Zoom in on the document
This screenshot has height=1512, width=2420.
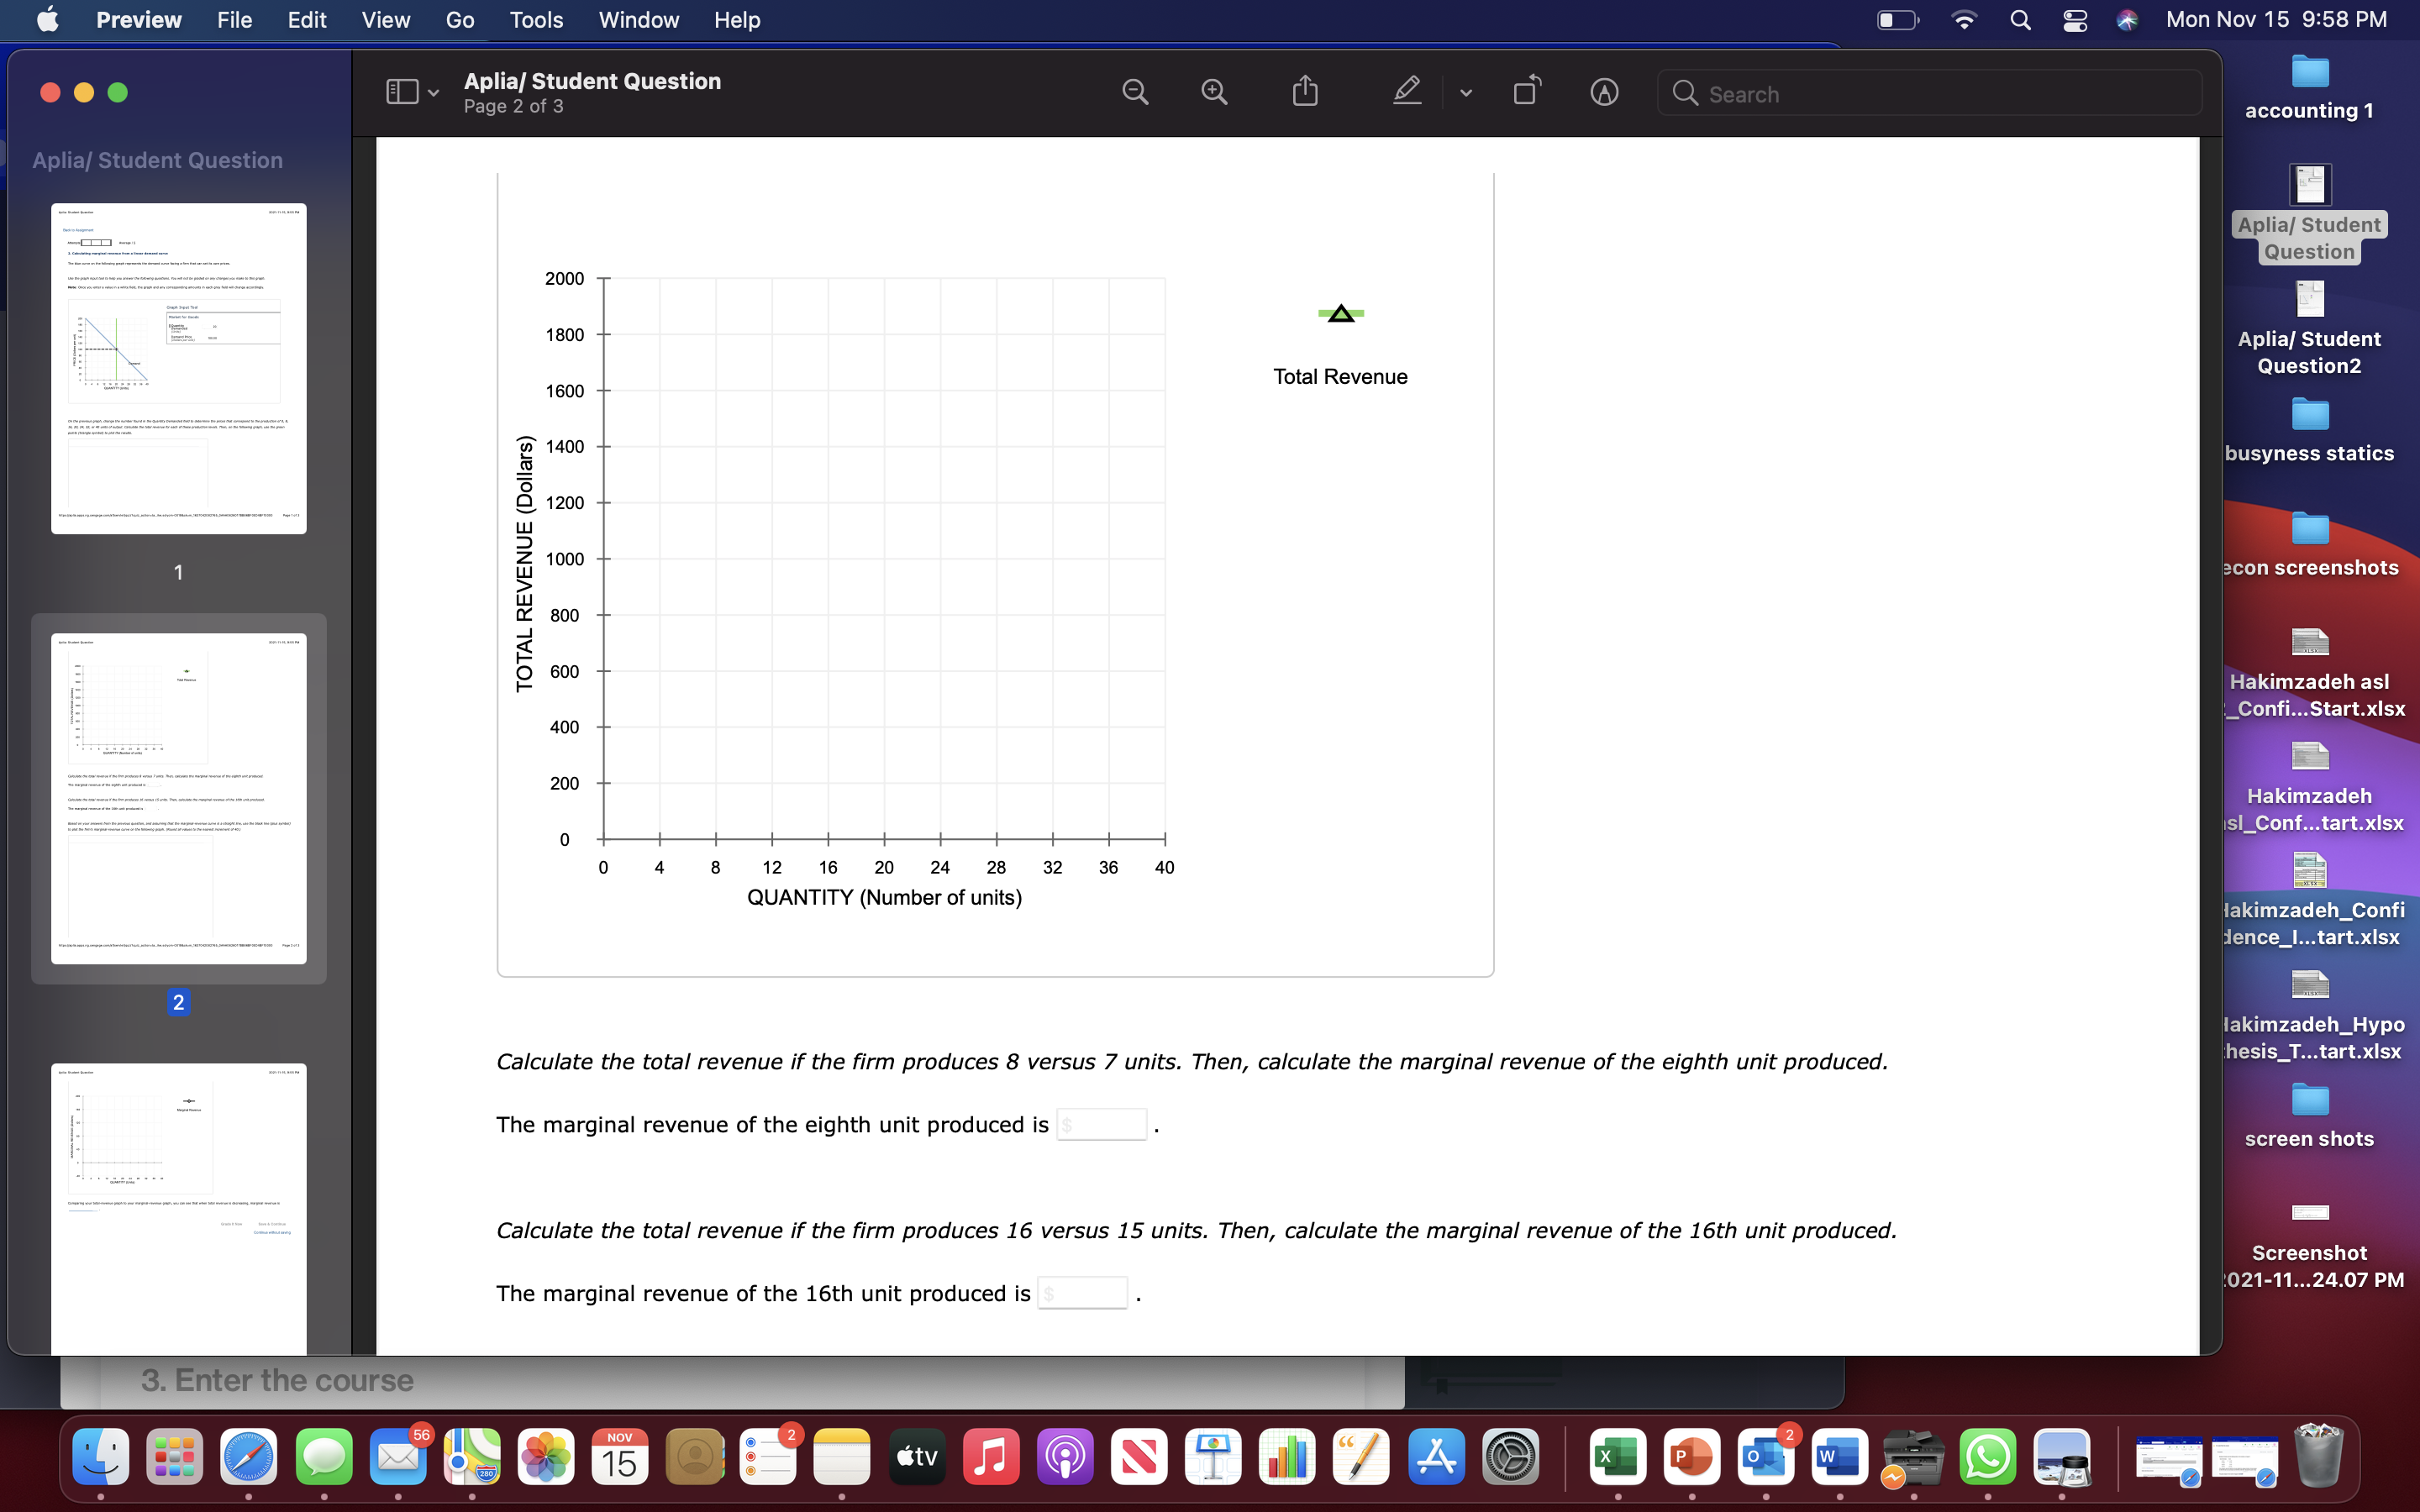[x=1213, y=91]
